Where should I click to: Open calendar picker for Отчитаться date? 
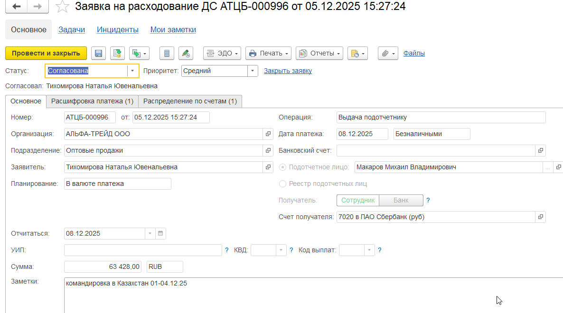[x=160, y=233]
